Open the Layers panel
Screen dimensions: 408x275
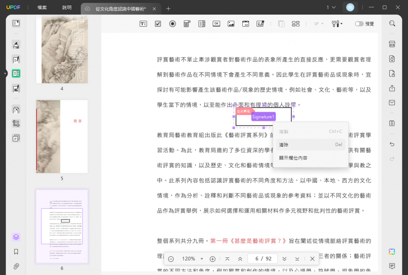click(x=16, y=237)
